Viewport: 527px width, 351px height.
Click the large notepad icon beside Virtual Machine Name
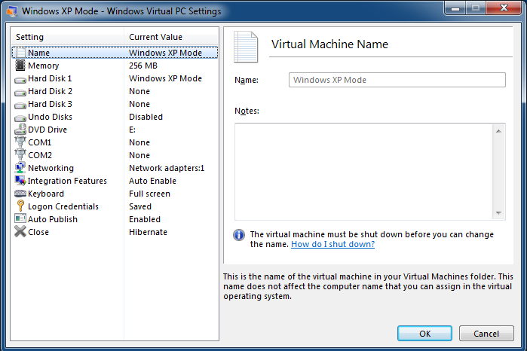(246, 47)
